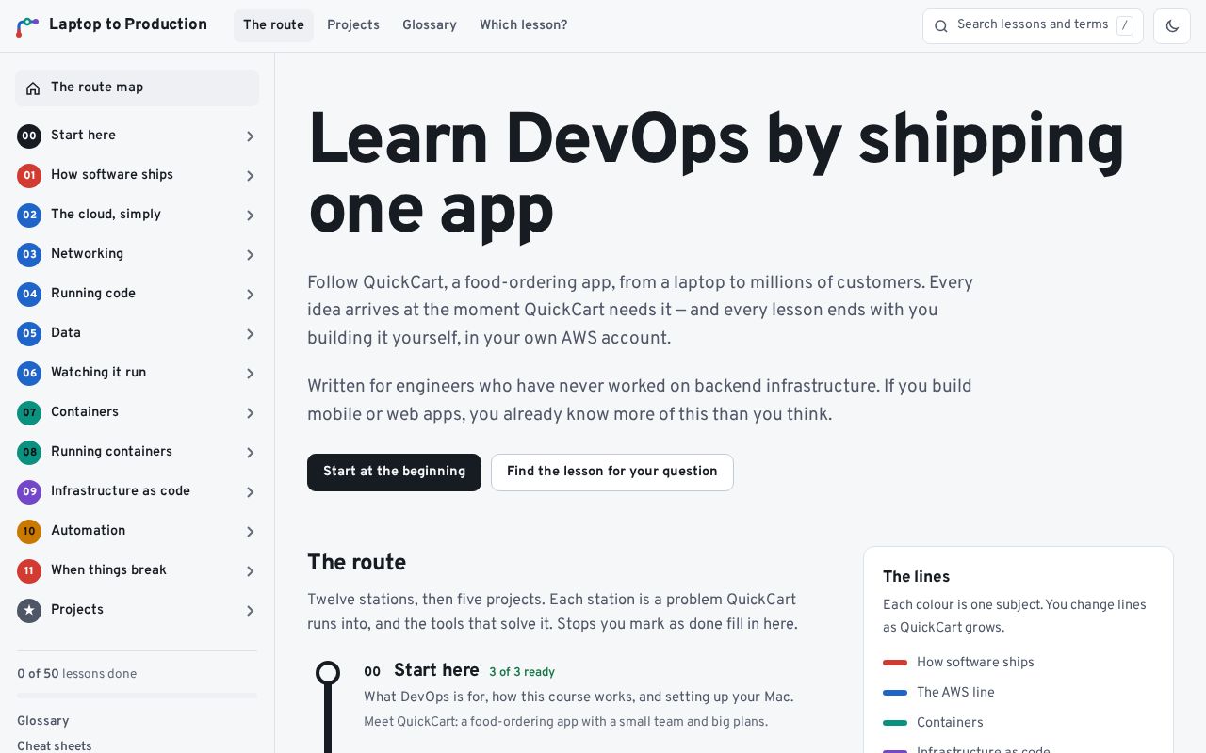Screen dimensions: 1206x753
Task: Click the blue The AWS line swatch
Action: 895,693
